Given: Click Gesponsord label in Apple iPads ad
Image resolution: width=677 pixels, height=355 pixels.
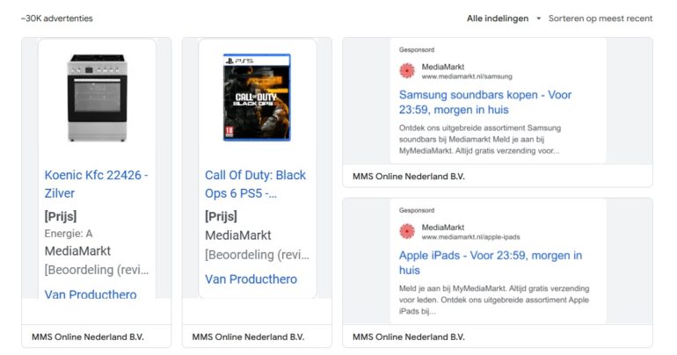Looking at the screenshot, I should pos(417,210).
